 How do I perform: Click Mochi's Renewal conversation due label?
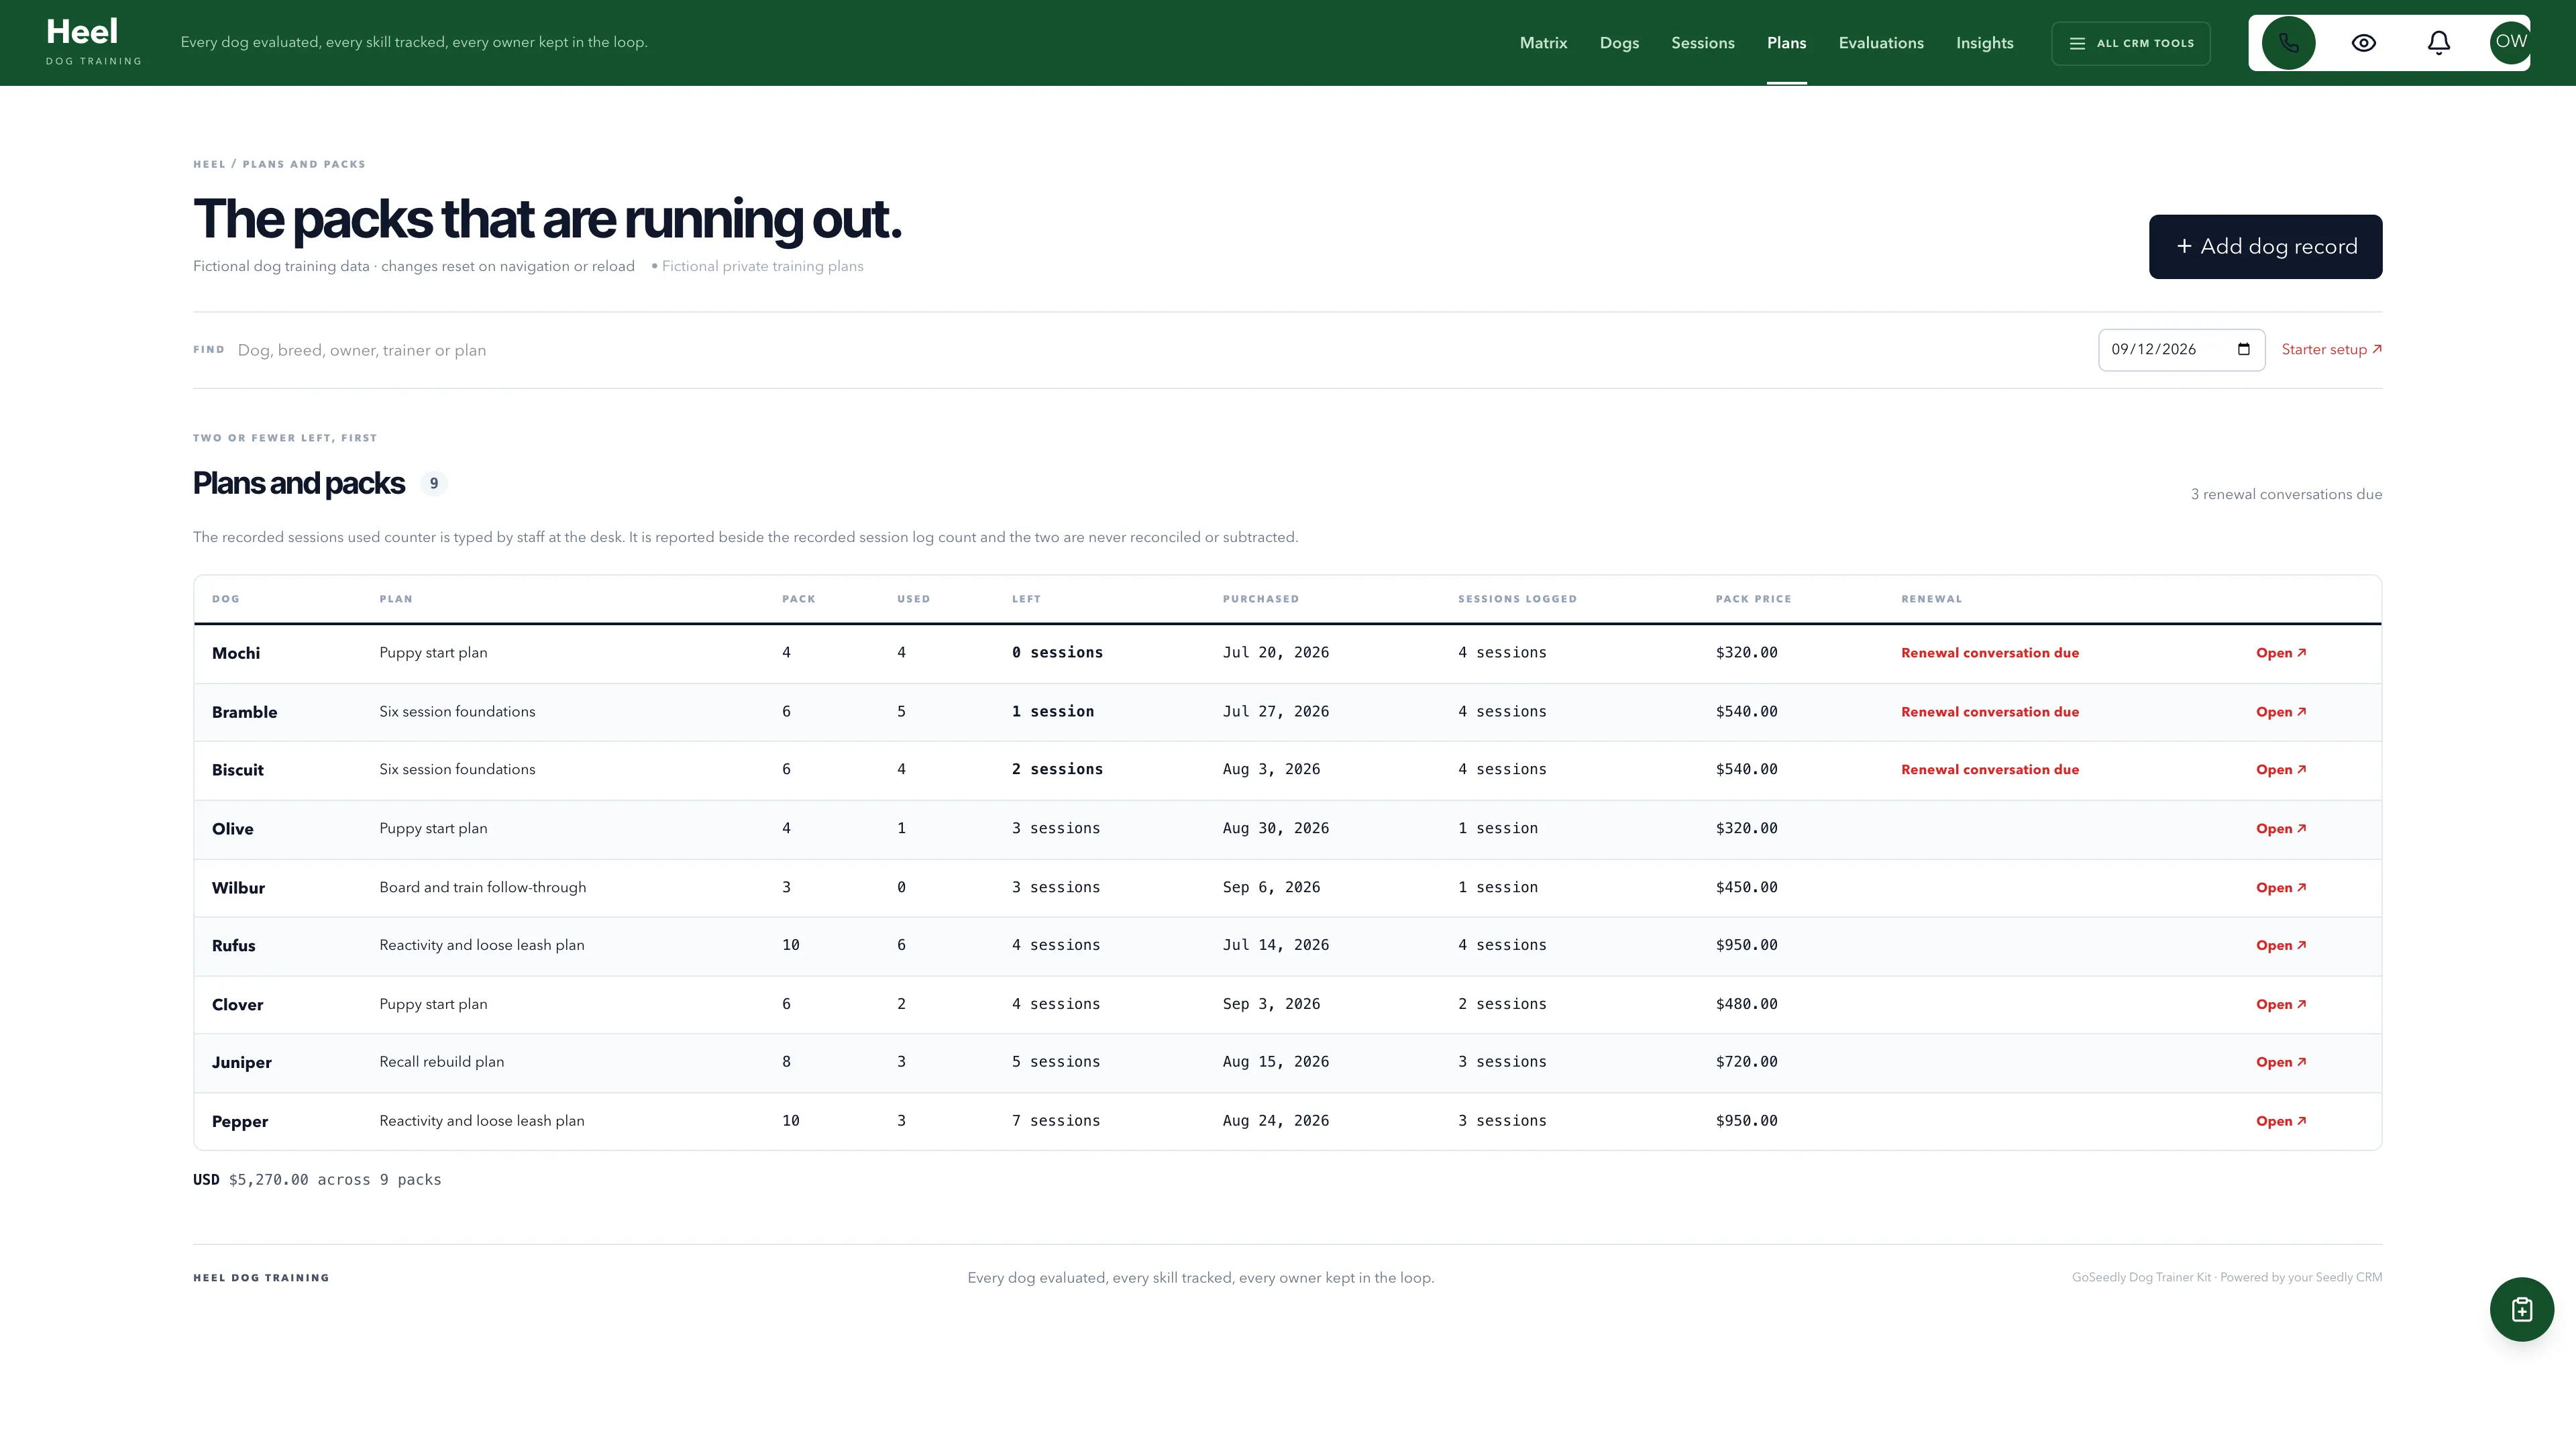click(1989, 652)
